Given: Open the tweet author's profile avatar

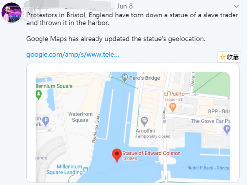Looking at the screenshot, I should click(12, 13).
